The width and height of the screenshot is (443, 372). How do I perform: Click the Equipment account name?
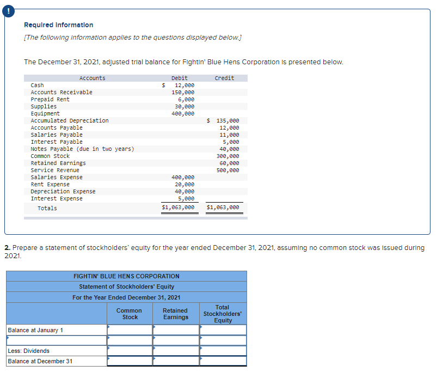click(x=45, y=114)
